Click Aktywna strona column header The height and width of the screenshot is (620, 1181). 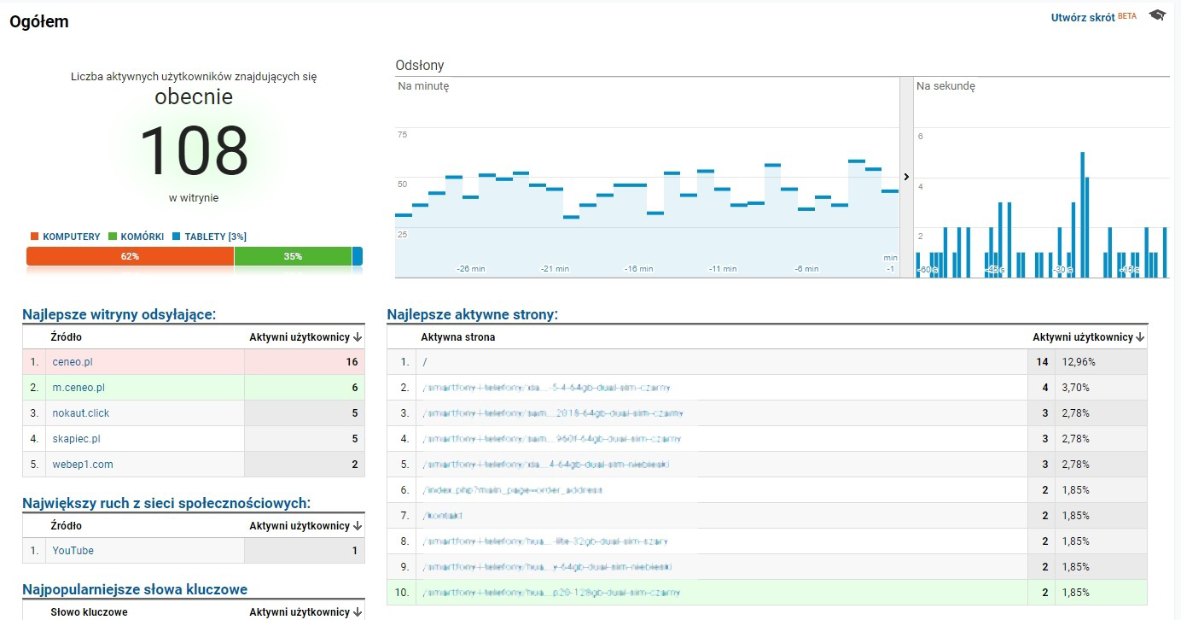pyautogui.click(x=457, y=337)
